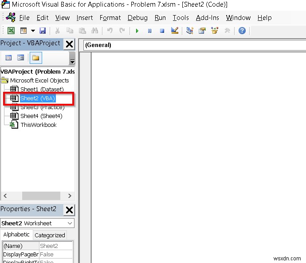Select Sheet3 (Practice) in project tree

[42, 107]
